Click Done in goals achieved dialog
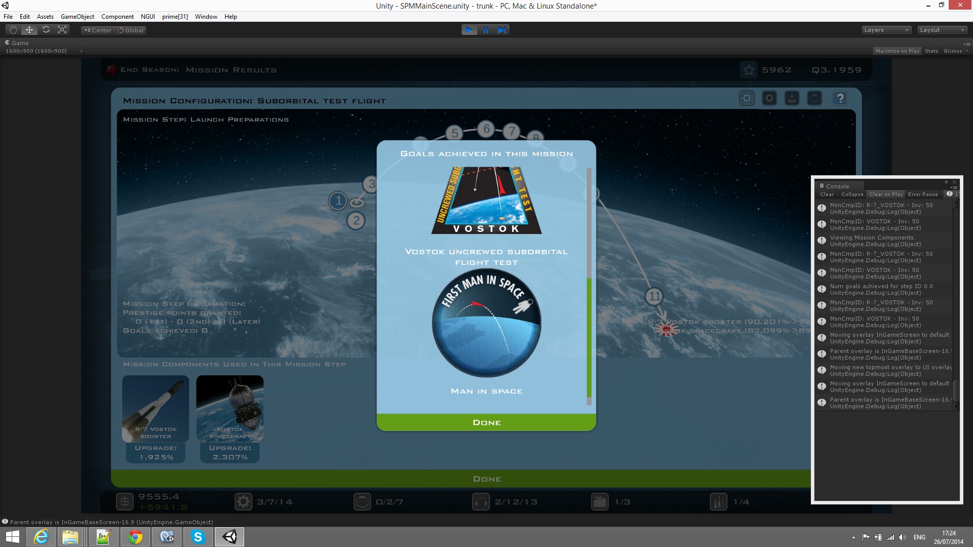Viewport: 973px width, 547px height. click(486, 422)
